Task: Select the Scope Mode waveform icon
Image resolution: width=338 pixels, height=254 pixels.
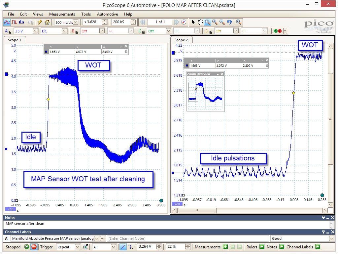Action: (x=7, y=22)
